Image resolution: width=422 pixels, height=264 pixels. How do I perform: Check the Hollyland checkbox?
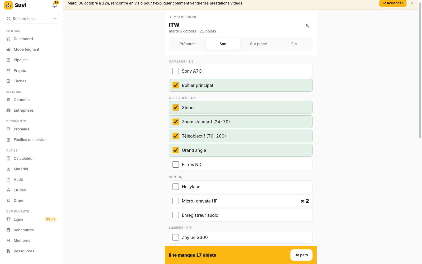[176, 187]
